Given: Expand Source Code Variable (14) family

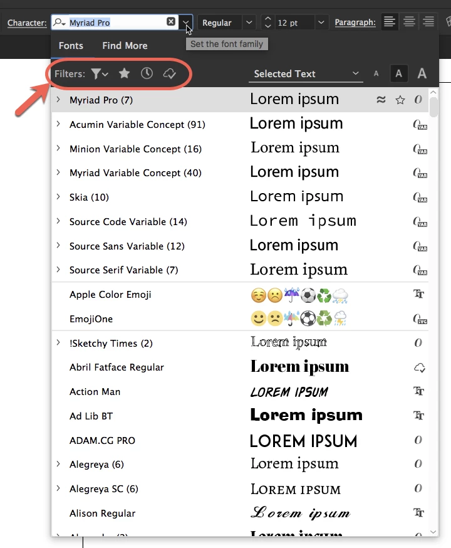Looking at the screenshot, I should click(x=58, y=221).
